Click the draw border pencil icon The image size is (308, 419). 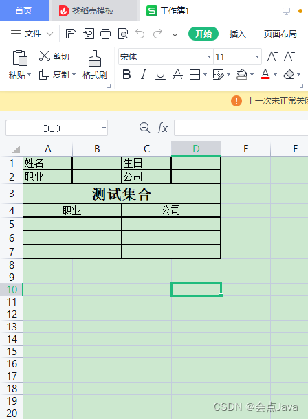pos(218,75)
